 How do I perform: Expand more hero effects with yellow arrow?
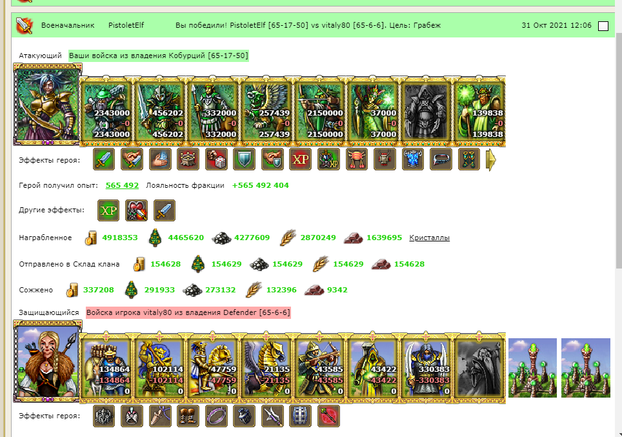(x=491, y=159)
